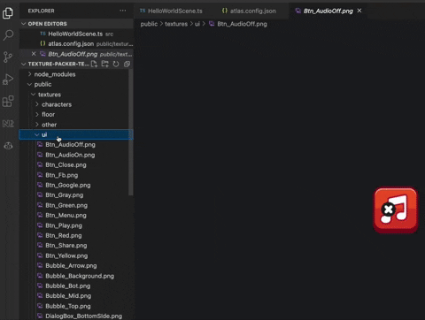The height and width of the screenshot is (320, 425).
Task: Open Btn_Yellow.png file
Action: 76,255
